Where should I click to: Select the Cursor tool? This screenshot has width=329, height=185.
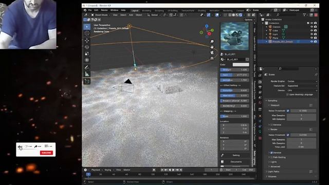[87, 33]
